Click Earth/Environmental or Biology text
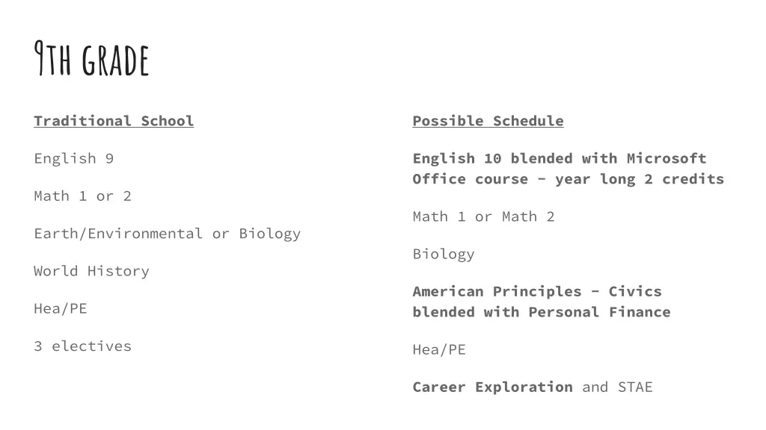The width and height of the screenshot is (766, 430). 167,234
